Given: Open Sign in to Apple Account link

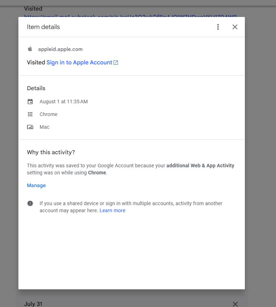Looking at the screenshot, I should tap(79, 63).
